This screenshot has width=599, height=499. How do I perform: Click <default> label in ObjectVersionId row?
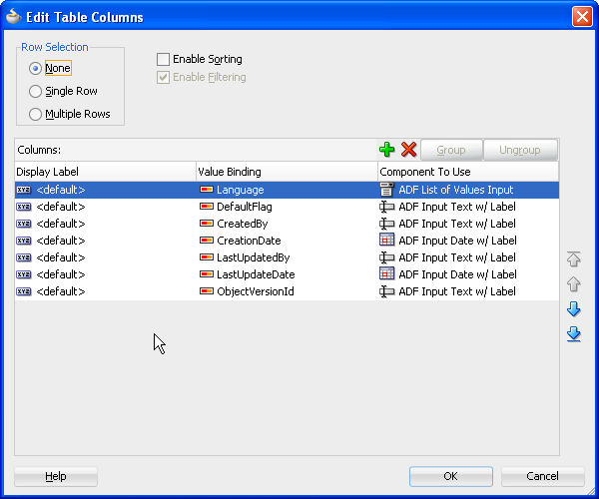[x=61, y=291]
